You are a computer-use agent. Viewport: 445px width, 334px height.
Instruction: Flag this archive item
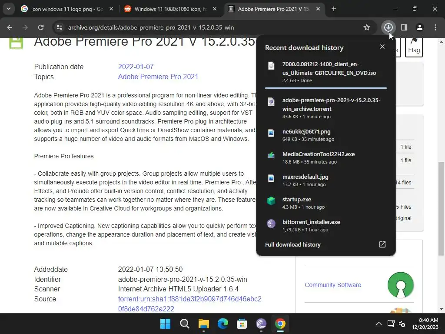pyautogui.click(x=414, y=47)
